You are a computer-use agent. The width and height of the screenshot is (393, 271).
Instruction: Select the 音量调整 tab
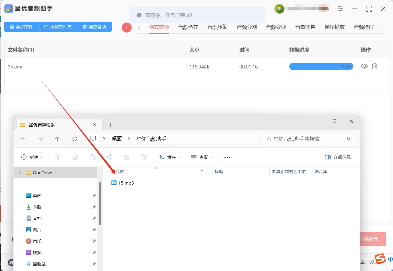tap(305, 27)
